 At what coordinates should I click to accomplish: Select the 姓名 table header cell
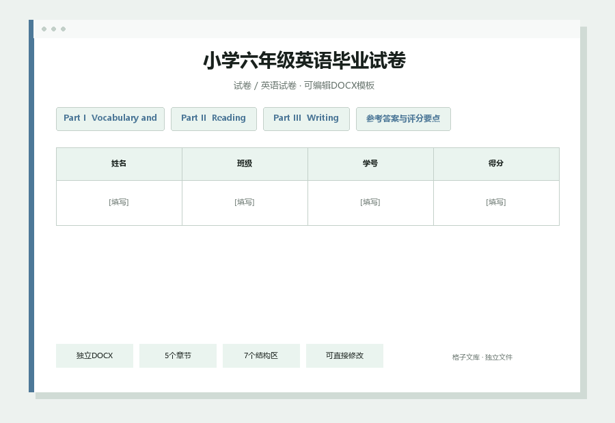[119, 164]
